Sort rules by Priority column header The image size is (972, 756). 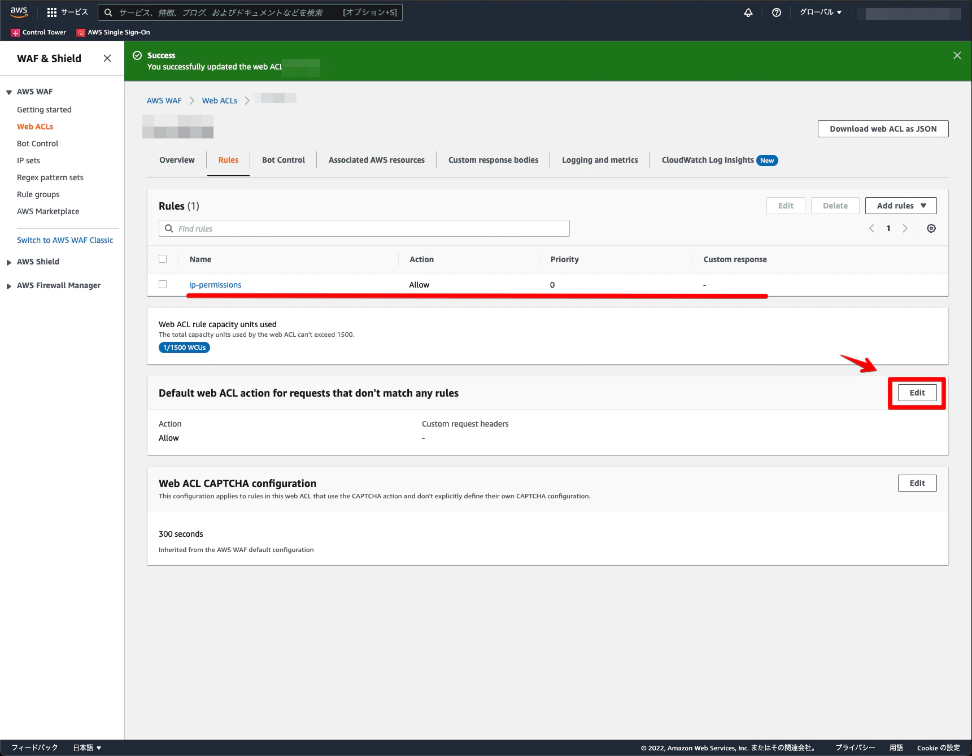click(565, 259)
